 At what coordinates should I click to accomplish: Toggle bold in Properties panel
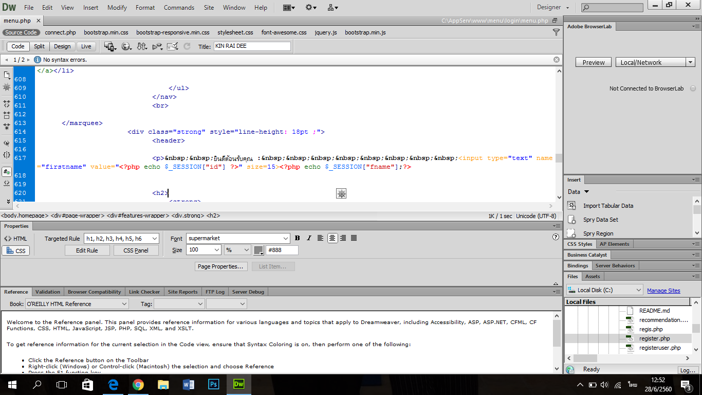point(297,238)
